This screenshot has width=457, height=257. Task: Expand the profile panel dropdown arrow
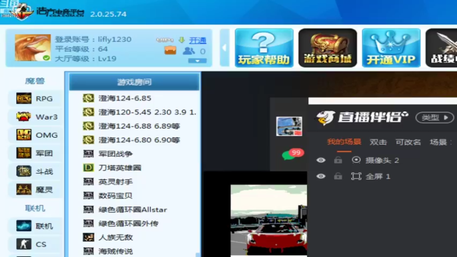point(197,61)
